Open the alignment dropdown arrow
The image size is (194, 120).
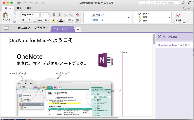coord(73,20)
